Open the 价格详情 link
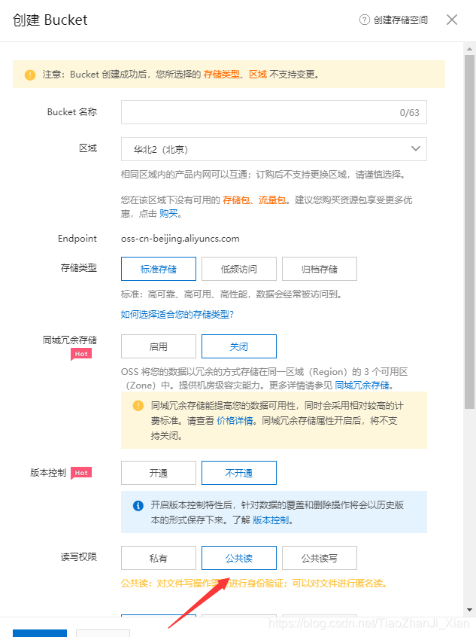476x637 pixels. 235,421
